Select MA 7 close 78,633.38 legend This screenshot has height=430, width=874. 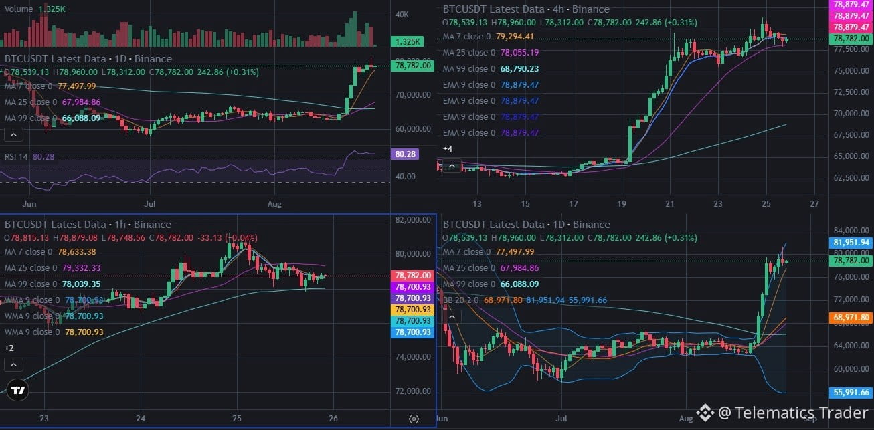click(x=50, y=252)
